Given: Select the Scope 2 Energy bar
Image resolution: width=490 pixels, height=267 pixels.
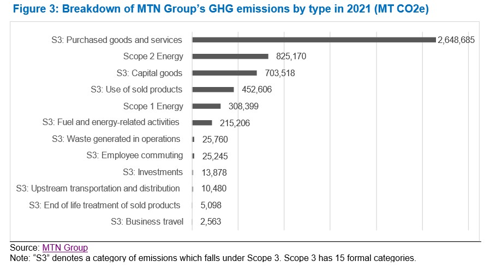Looking at the screenshot, I should 230,57.
